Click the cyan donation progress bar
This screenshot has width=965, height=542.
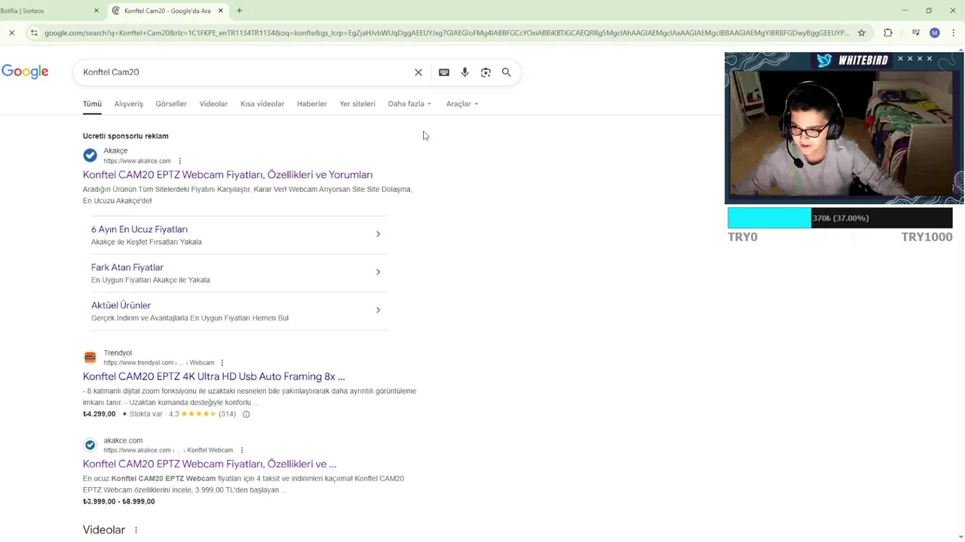coord(769,218)
